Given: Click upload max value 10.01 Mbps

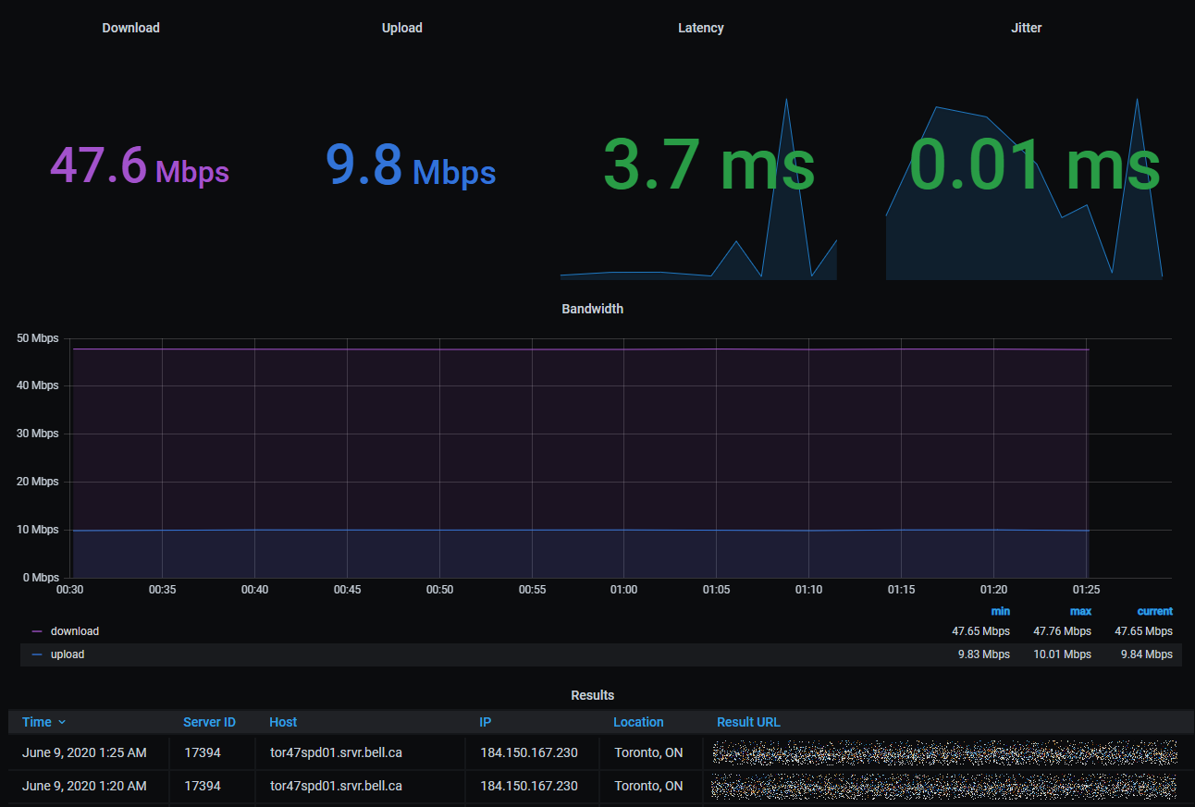Looking at the screenshot, I should pos(1062,654).
